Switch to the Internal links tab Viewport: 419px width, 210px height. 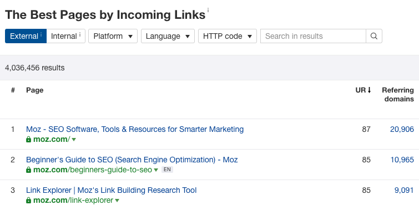[65, 36]
